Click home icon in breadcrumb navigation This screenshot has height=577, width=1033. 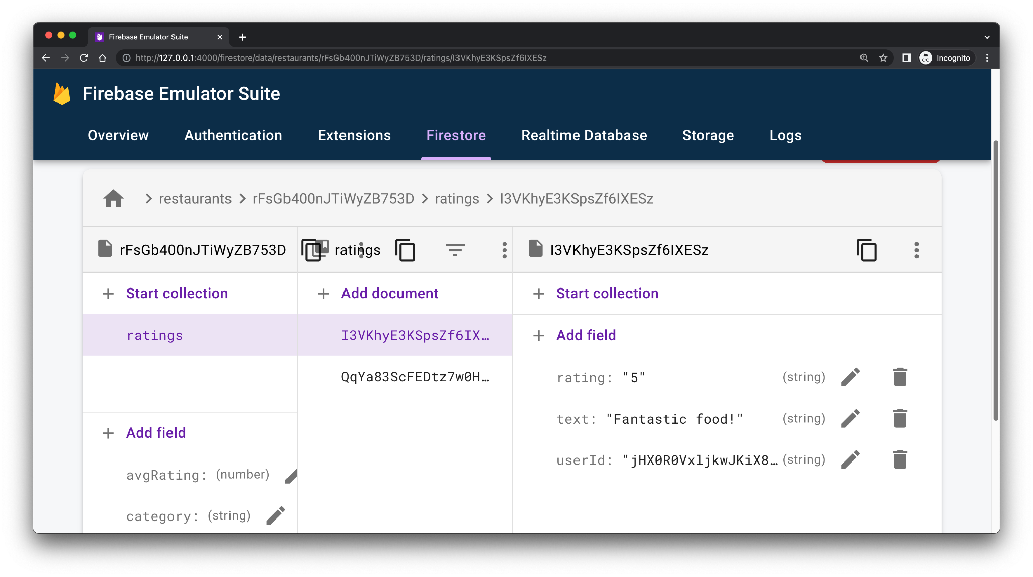(113, 198)
